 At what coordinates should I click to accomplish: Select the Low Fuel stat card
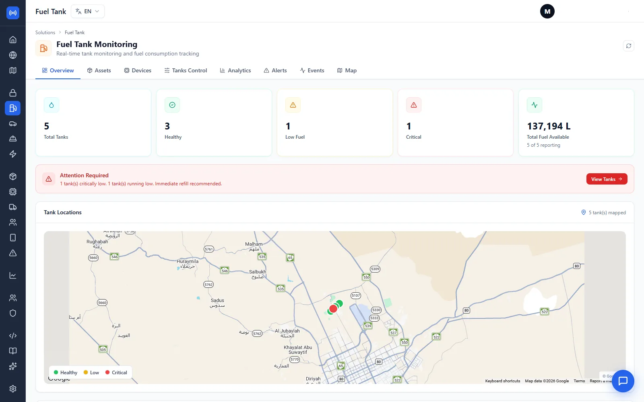335,123
